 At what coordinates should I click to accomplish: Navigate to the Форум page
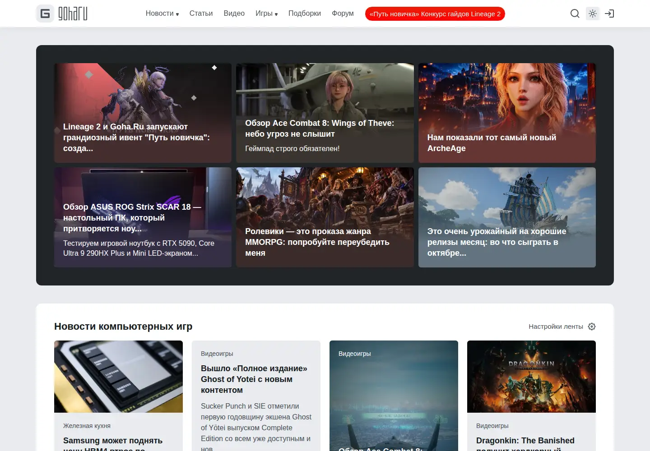click(343, 14)
